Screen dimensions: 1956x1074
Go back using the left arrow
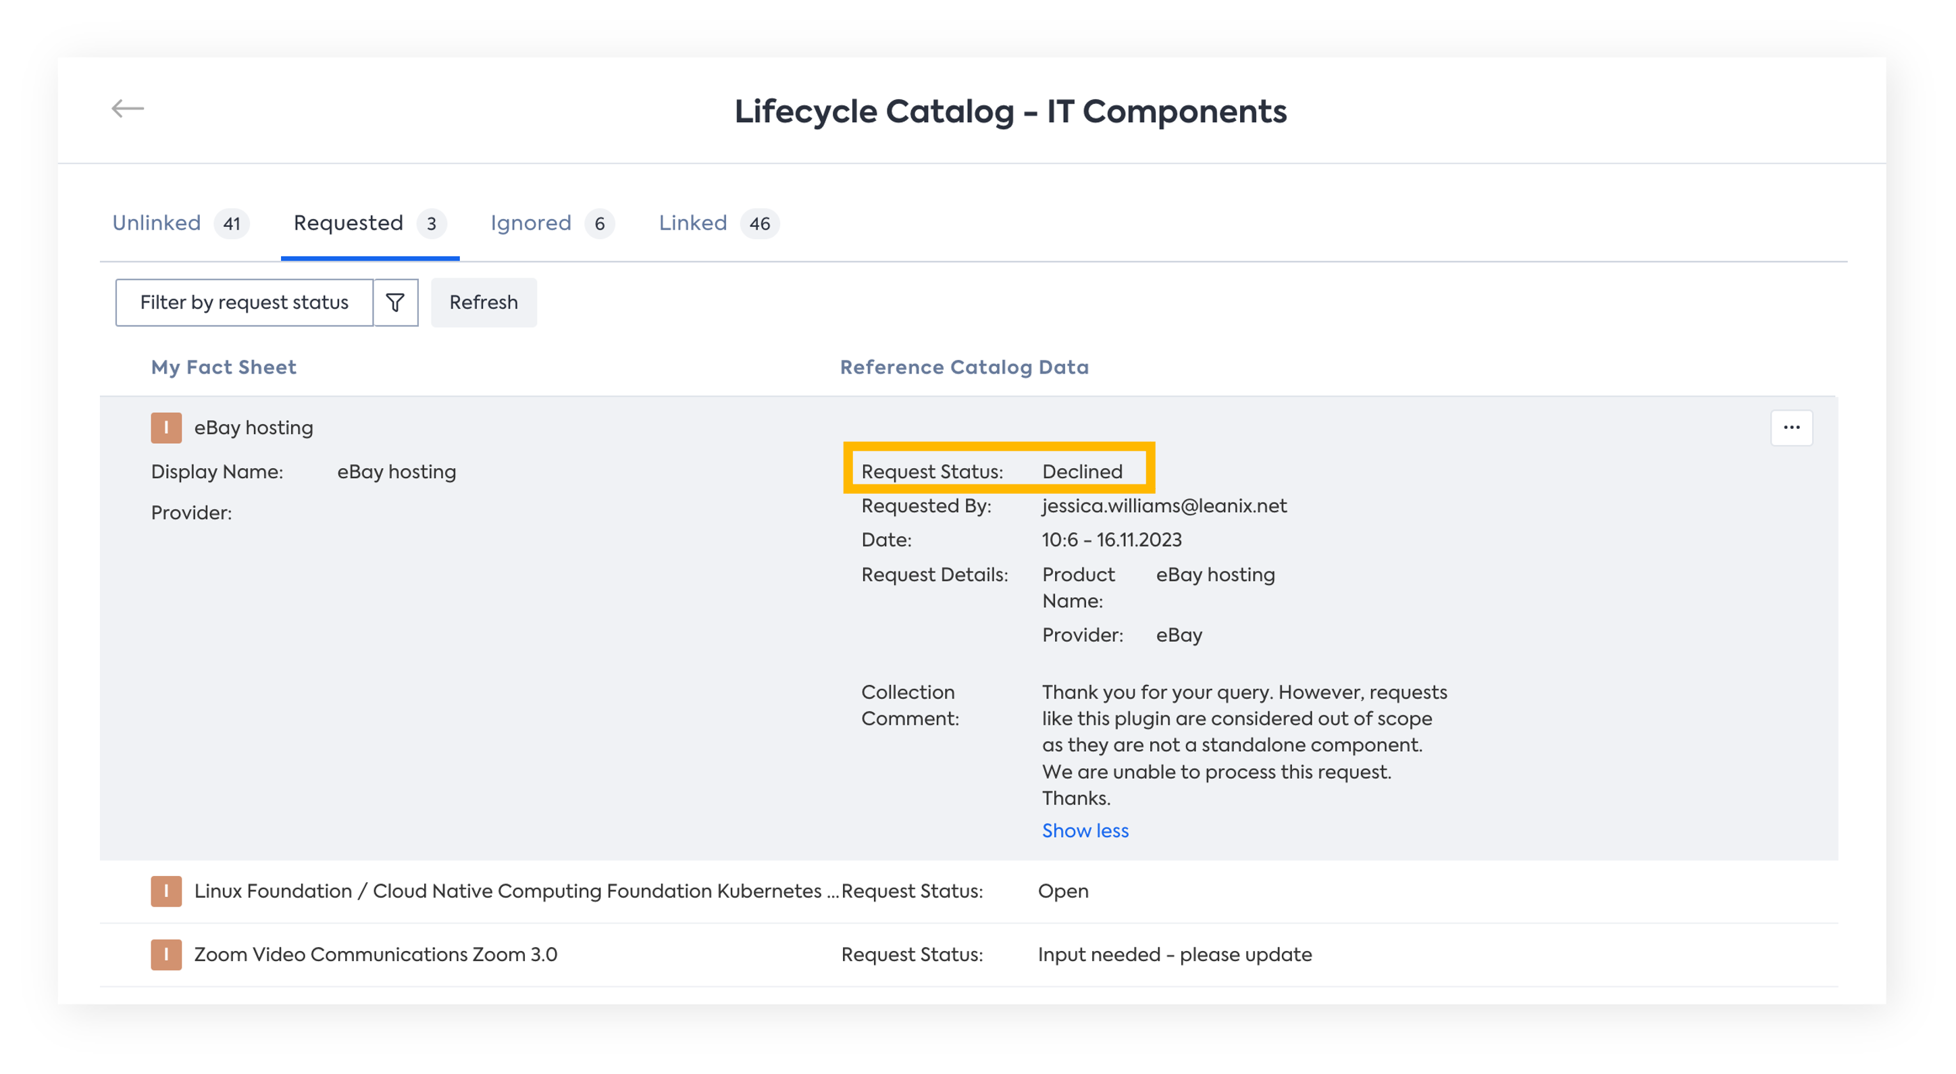128,109
